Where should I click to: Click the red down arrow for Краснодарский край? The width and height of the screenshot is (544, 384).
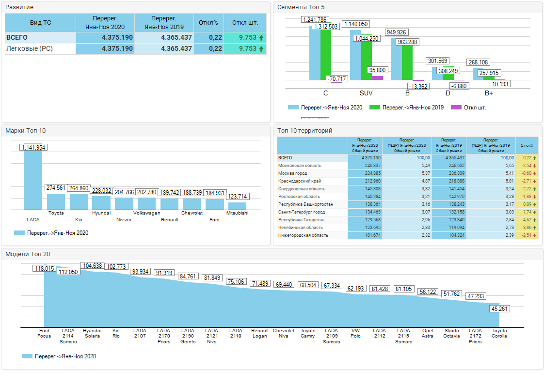tap(535, 181)
